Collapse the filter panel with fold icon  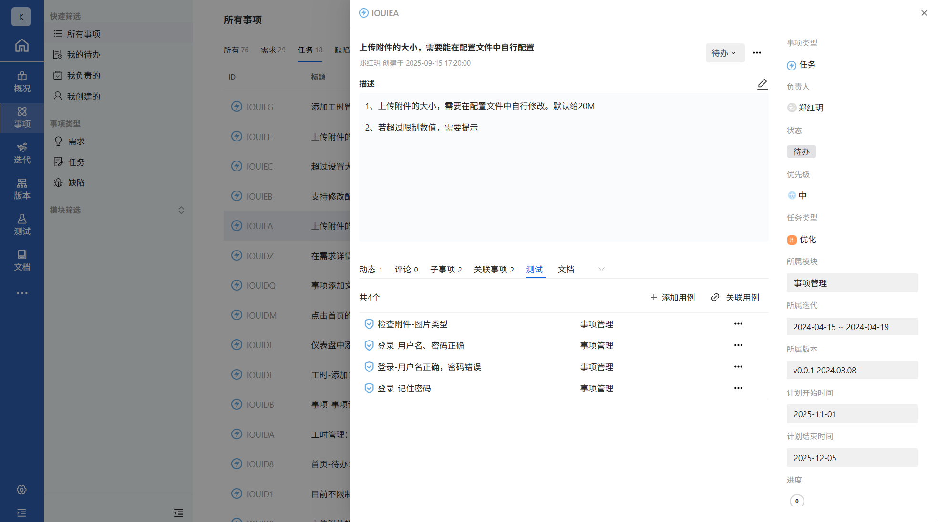[178, 512]
